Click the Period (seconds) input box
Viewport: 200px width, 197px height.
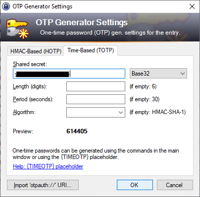[x=96, y=99]
